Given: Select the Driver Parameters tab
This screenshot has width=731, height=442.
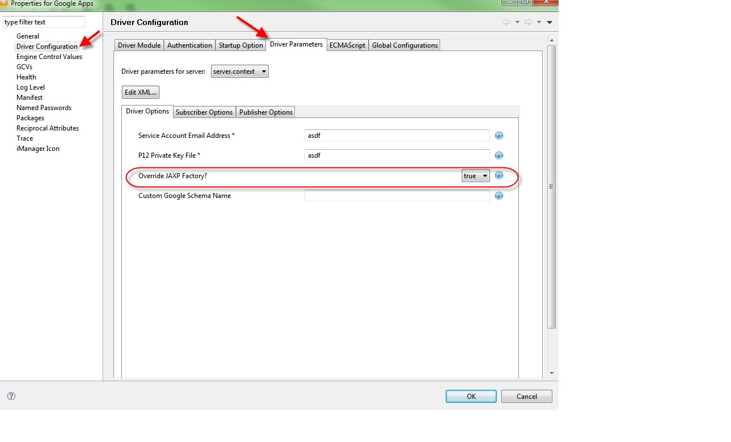Looking at the screenshot, I should coord(296,44).
